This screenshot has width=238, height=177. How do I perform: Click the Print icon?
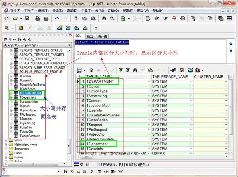pyautogui.click(x=38, y=19)
